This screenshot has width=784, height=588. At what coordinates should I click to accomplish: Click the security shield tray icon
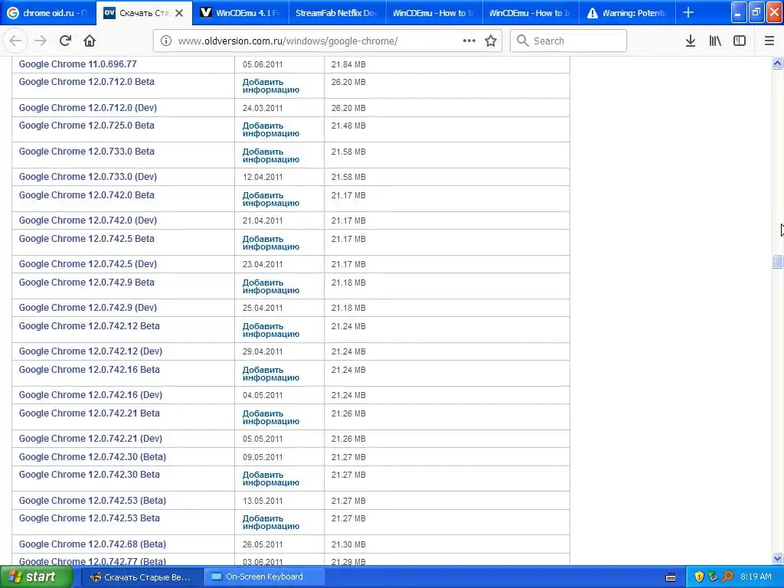(x=699, y=577)
